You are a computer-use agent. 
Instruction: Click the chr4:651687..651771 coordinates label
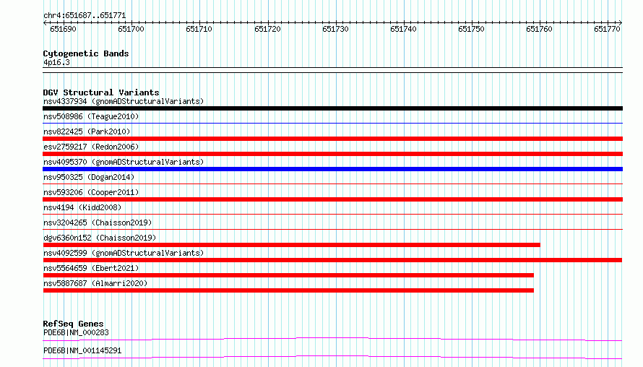pyautogui.click(x=85, y=16)
